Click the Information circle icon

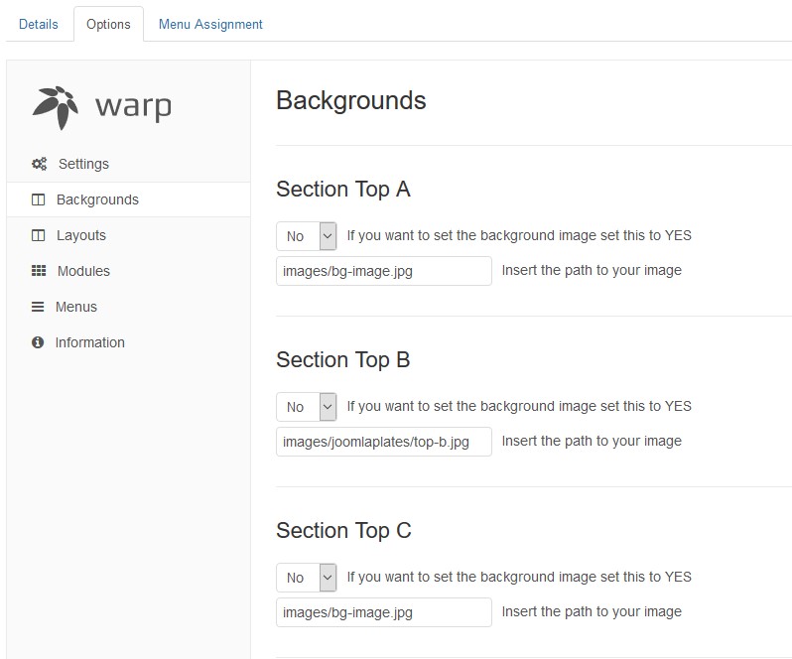(39, 342)
